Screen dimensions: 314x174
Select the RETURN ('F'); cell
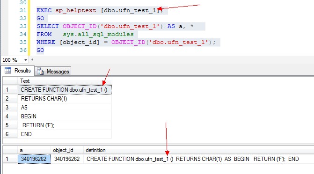pos(65,125)
